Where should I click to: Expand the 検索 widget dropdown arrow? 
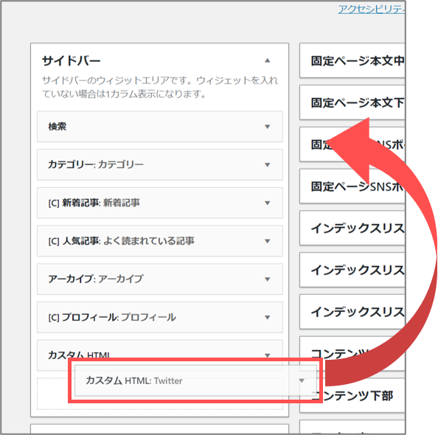click(x=268, y=127)
